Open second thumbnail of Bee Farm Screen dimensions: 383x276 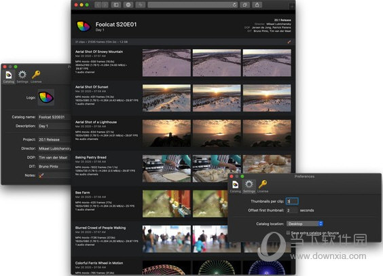tap(210, 204)
